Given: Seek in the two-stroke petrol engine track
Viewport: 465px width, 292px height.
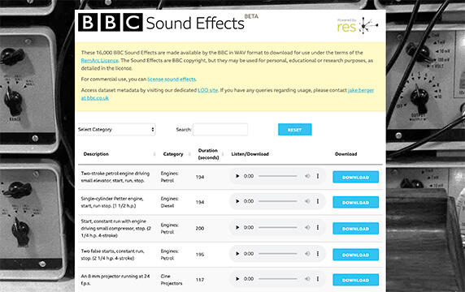Looking at the screenshot, I should (x=277, y=176).
